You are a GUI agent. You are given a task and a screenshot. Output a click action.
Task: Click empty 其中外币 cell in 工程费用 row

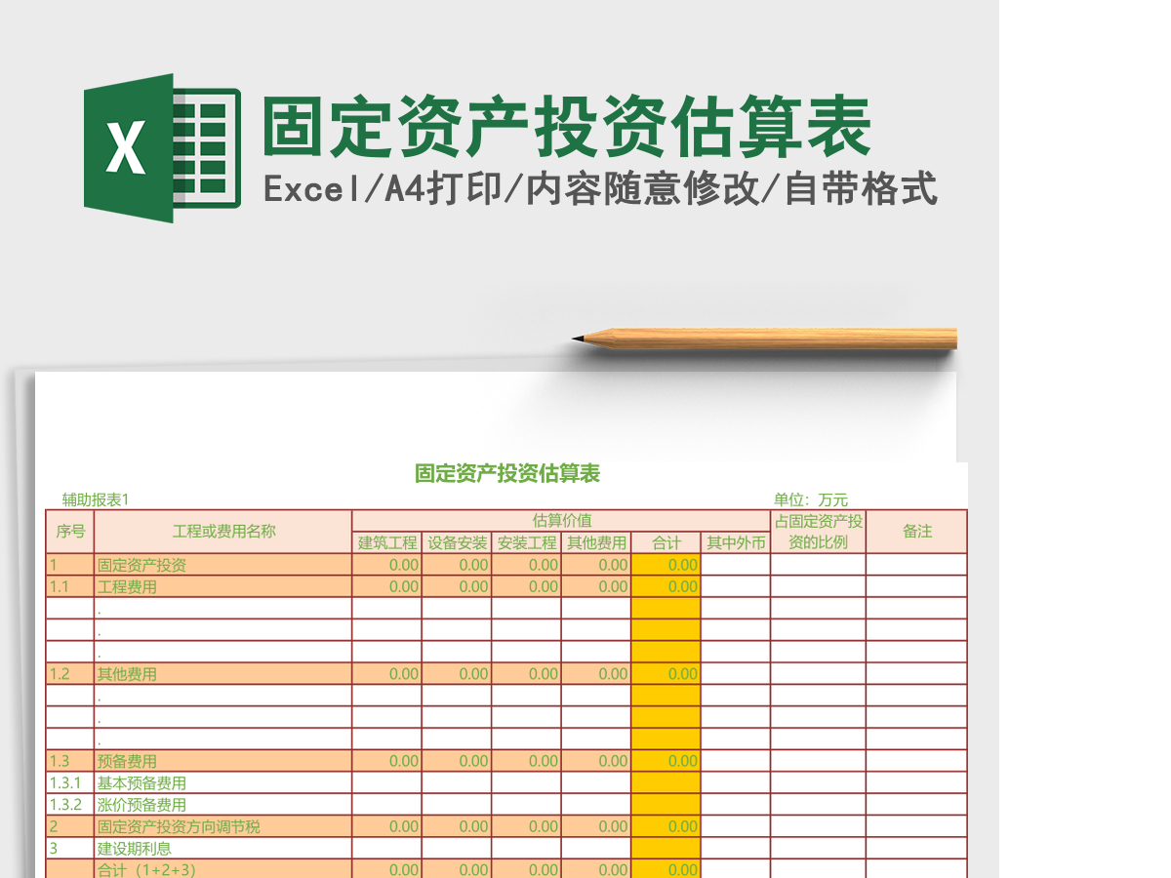click(736, 586)
